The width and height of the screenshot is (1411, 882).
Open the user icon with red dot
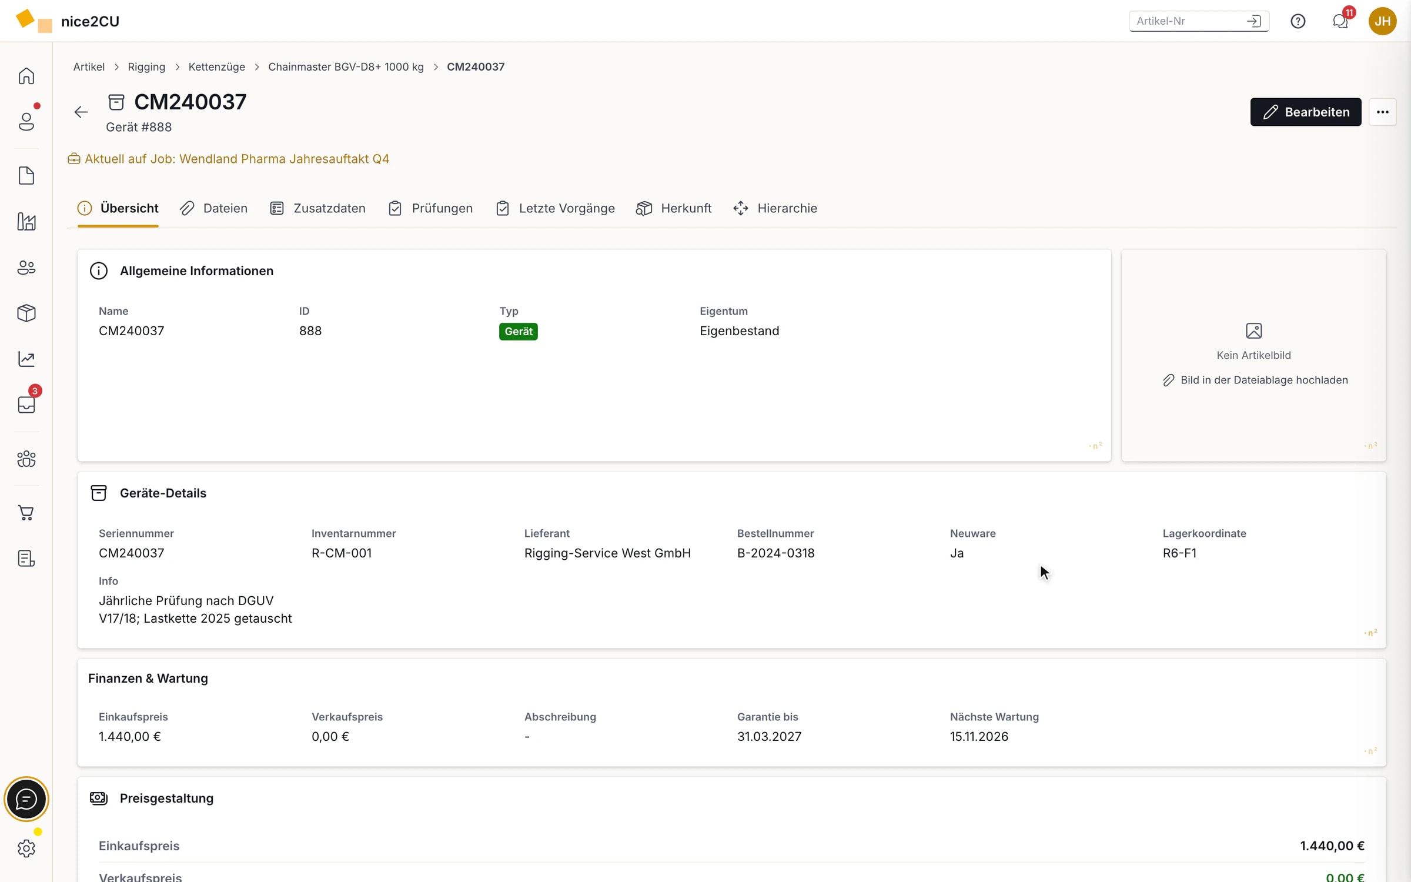coord(26,121)
